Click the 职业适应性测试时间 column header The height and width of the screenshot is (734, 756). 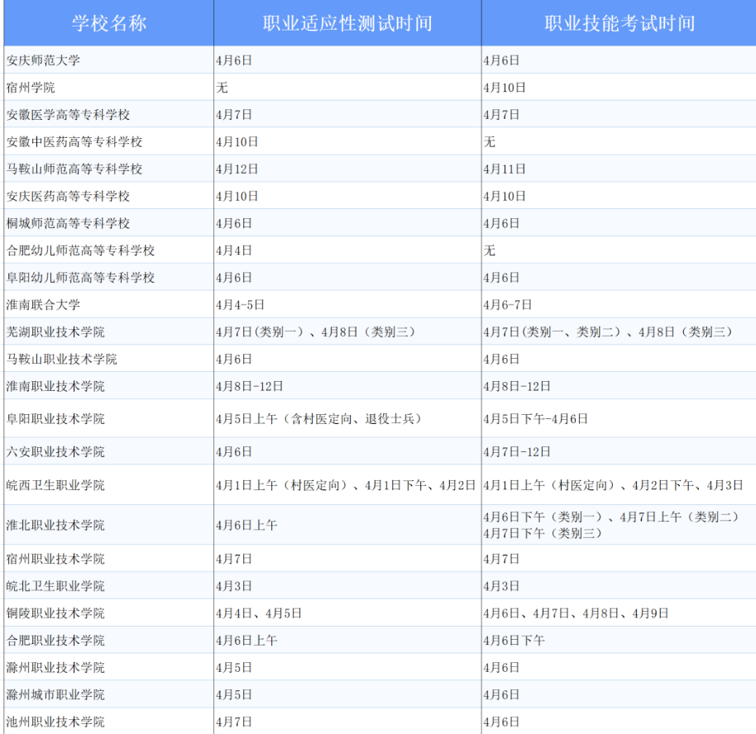[347, 23]
